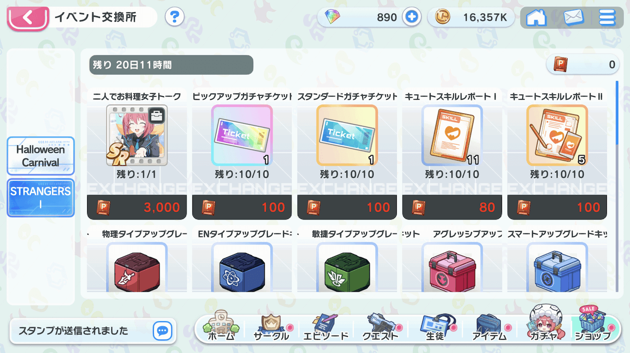Buy the SR card for 3,000 points

pos(137,207)
